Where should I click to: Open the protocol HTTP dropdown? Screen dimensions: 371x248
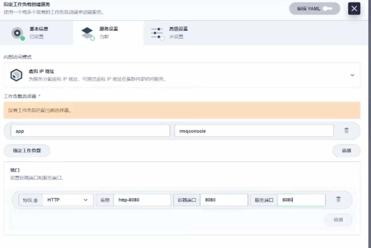[x=68, y=200]
